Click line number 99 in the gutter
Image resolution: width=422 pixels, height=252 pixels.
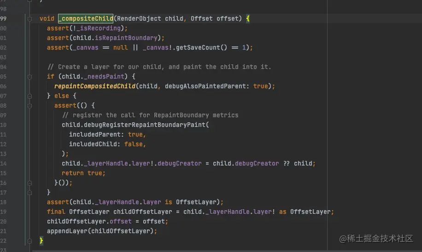(3, 19)
